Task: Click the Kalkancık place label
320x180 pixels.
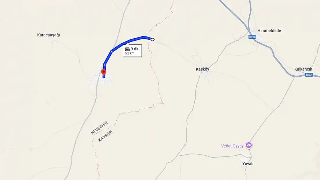Action: 303,69
